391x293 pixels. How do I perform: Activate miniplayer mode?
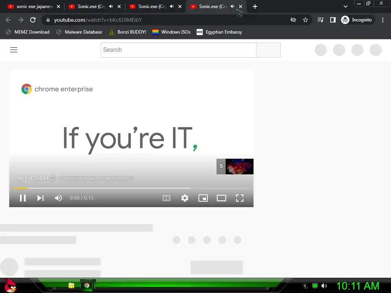[203, 198]
